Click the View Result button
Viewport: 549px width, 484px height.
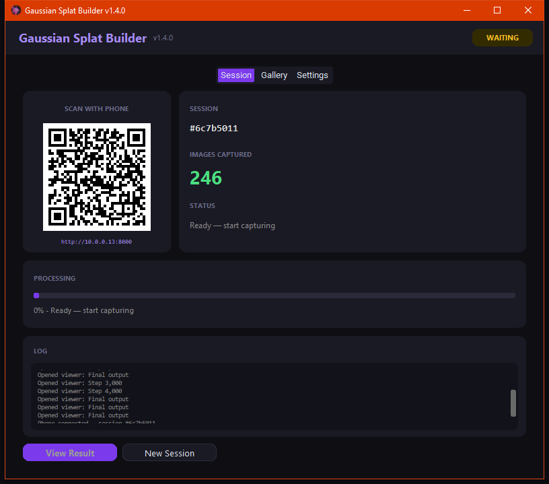(70, 453)
